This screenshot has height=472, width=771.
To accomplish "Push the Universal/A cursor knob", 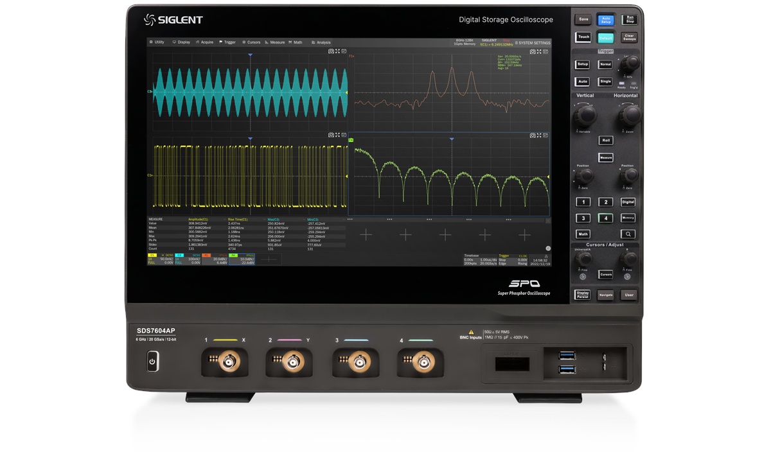I will 584,259.
